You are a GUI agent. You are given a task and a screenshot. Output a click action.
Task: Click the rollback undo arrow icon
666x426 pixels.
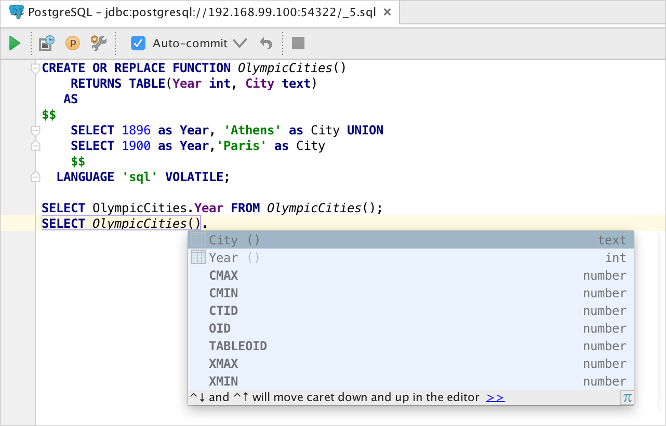[x=266, y=44]
